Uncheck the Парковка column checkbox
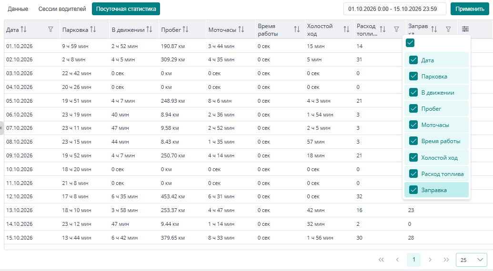The width and height of the screenshot is (493, 271). 413,76
